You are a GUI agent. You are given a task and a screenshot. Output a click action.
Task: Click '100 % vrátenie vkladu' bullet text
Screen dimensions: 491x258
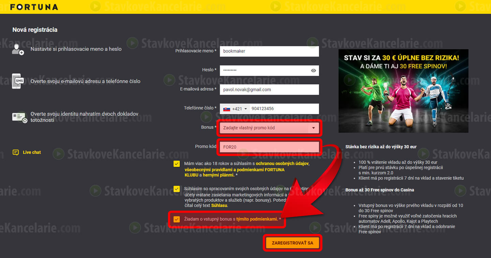point(398,163)
